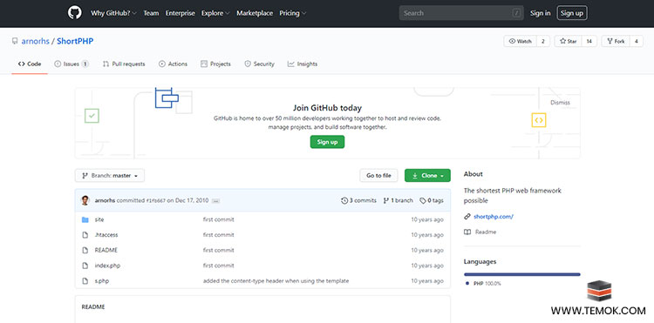
Task: Click the Go to file button
Action: tap(378, 176)
